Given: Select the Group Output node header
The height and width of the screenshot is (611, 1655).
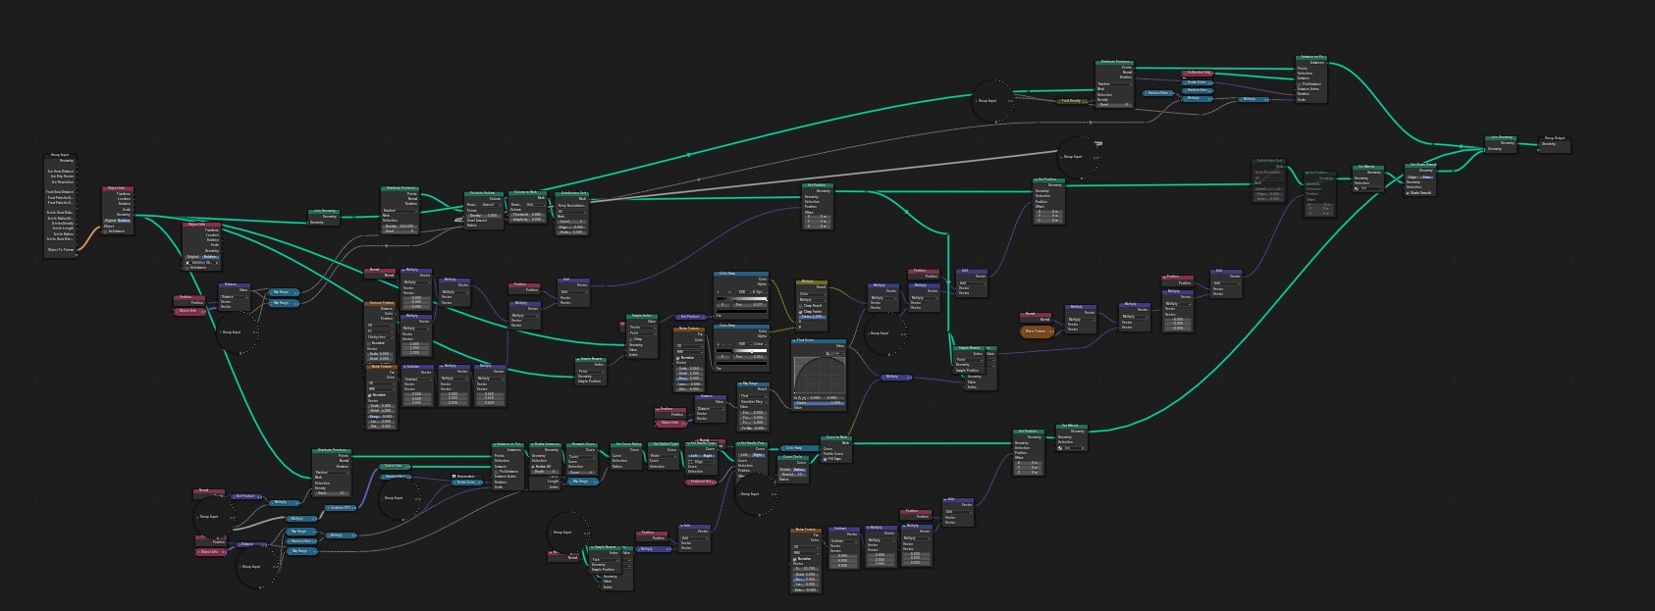Looking at the screenshot, I should tap(1555, 138).
